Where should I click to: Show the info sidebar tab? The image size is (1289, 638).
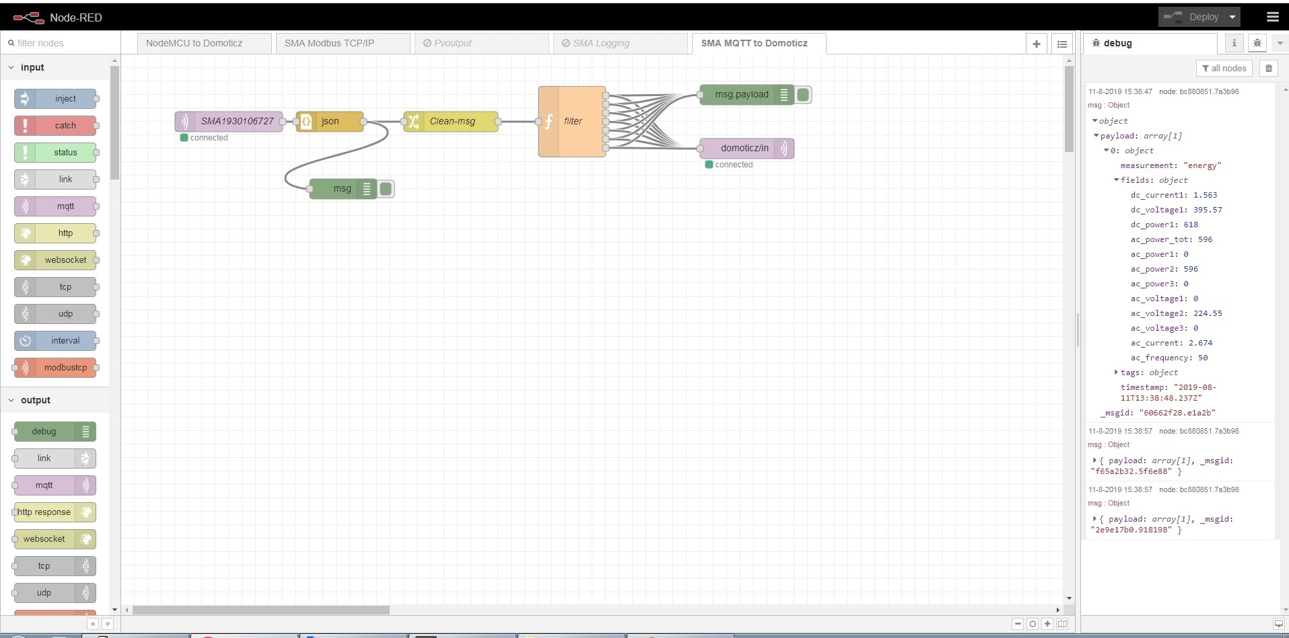pos(1234,43)
